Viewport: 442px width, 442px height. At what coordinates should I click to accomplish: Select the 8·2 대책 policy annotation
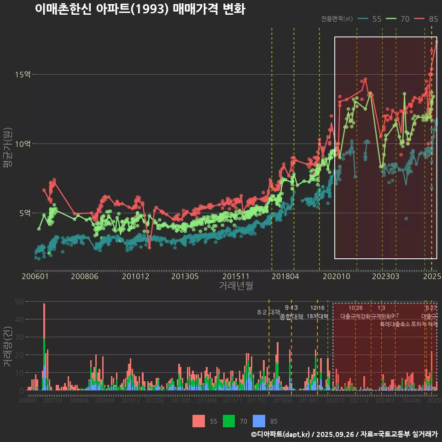[268, 312]
